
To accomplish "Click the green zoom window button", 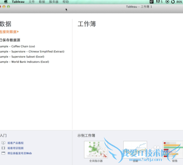I will 8,7.
